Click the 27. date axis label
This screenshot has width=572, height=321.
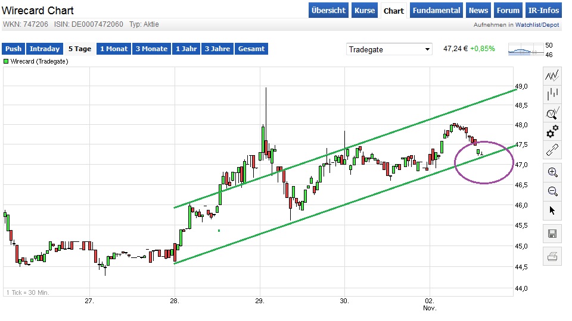coord(89,301)
